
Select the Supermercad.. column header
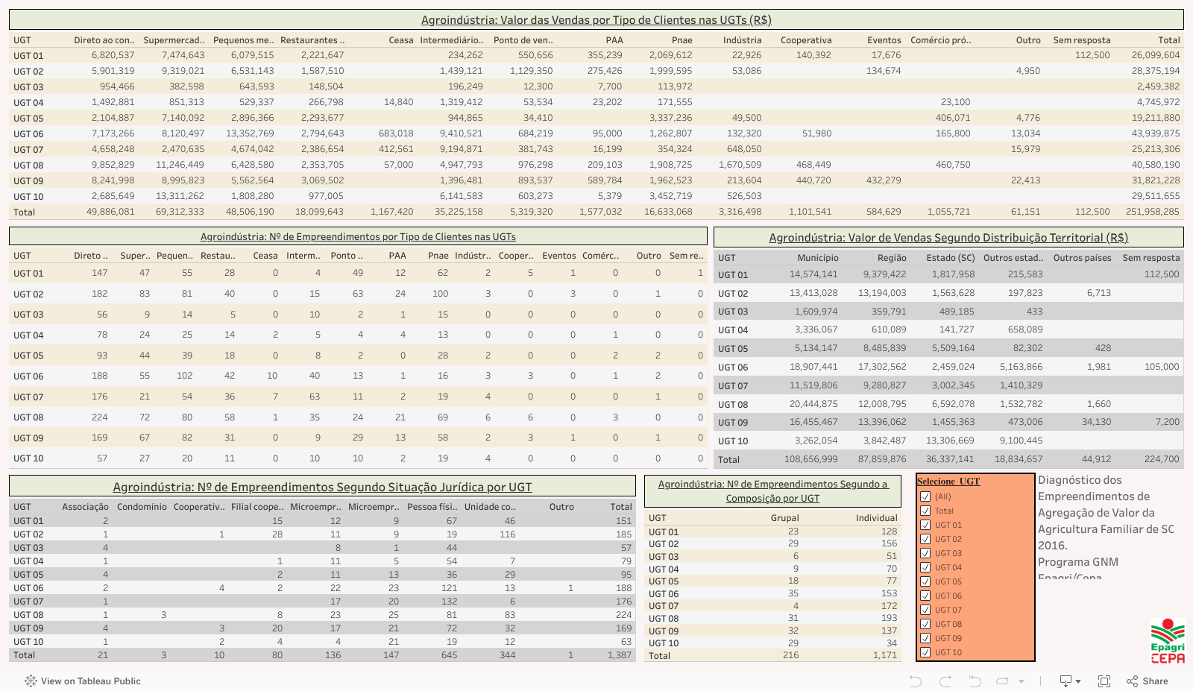pos(174,40)
